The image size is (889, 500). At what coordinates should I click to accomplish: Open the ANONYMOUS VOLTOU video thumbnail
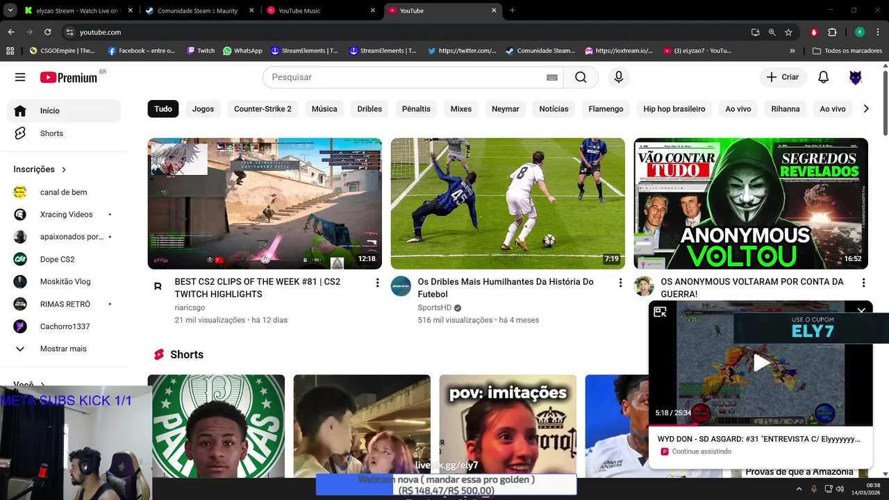point(751,203)
